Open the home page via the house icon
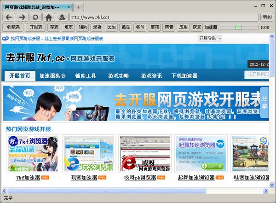This screenshot has height=203, width=276. click(49, 17)
